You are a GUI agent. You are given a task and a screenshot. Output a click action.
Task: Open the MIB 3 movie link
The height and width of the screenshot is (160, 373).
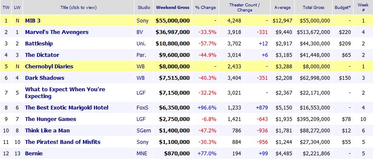click(x=33, y=21)
